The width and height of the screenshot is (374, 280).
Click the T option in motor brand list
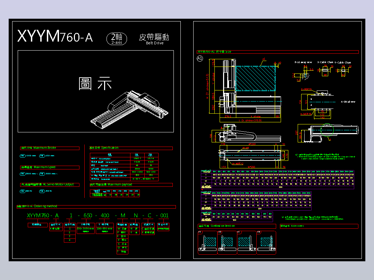pos(122,251)
